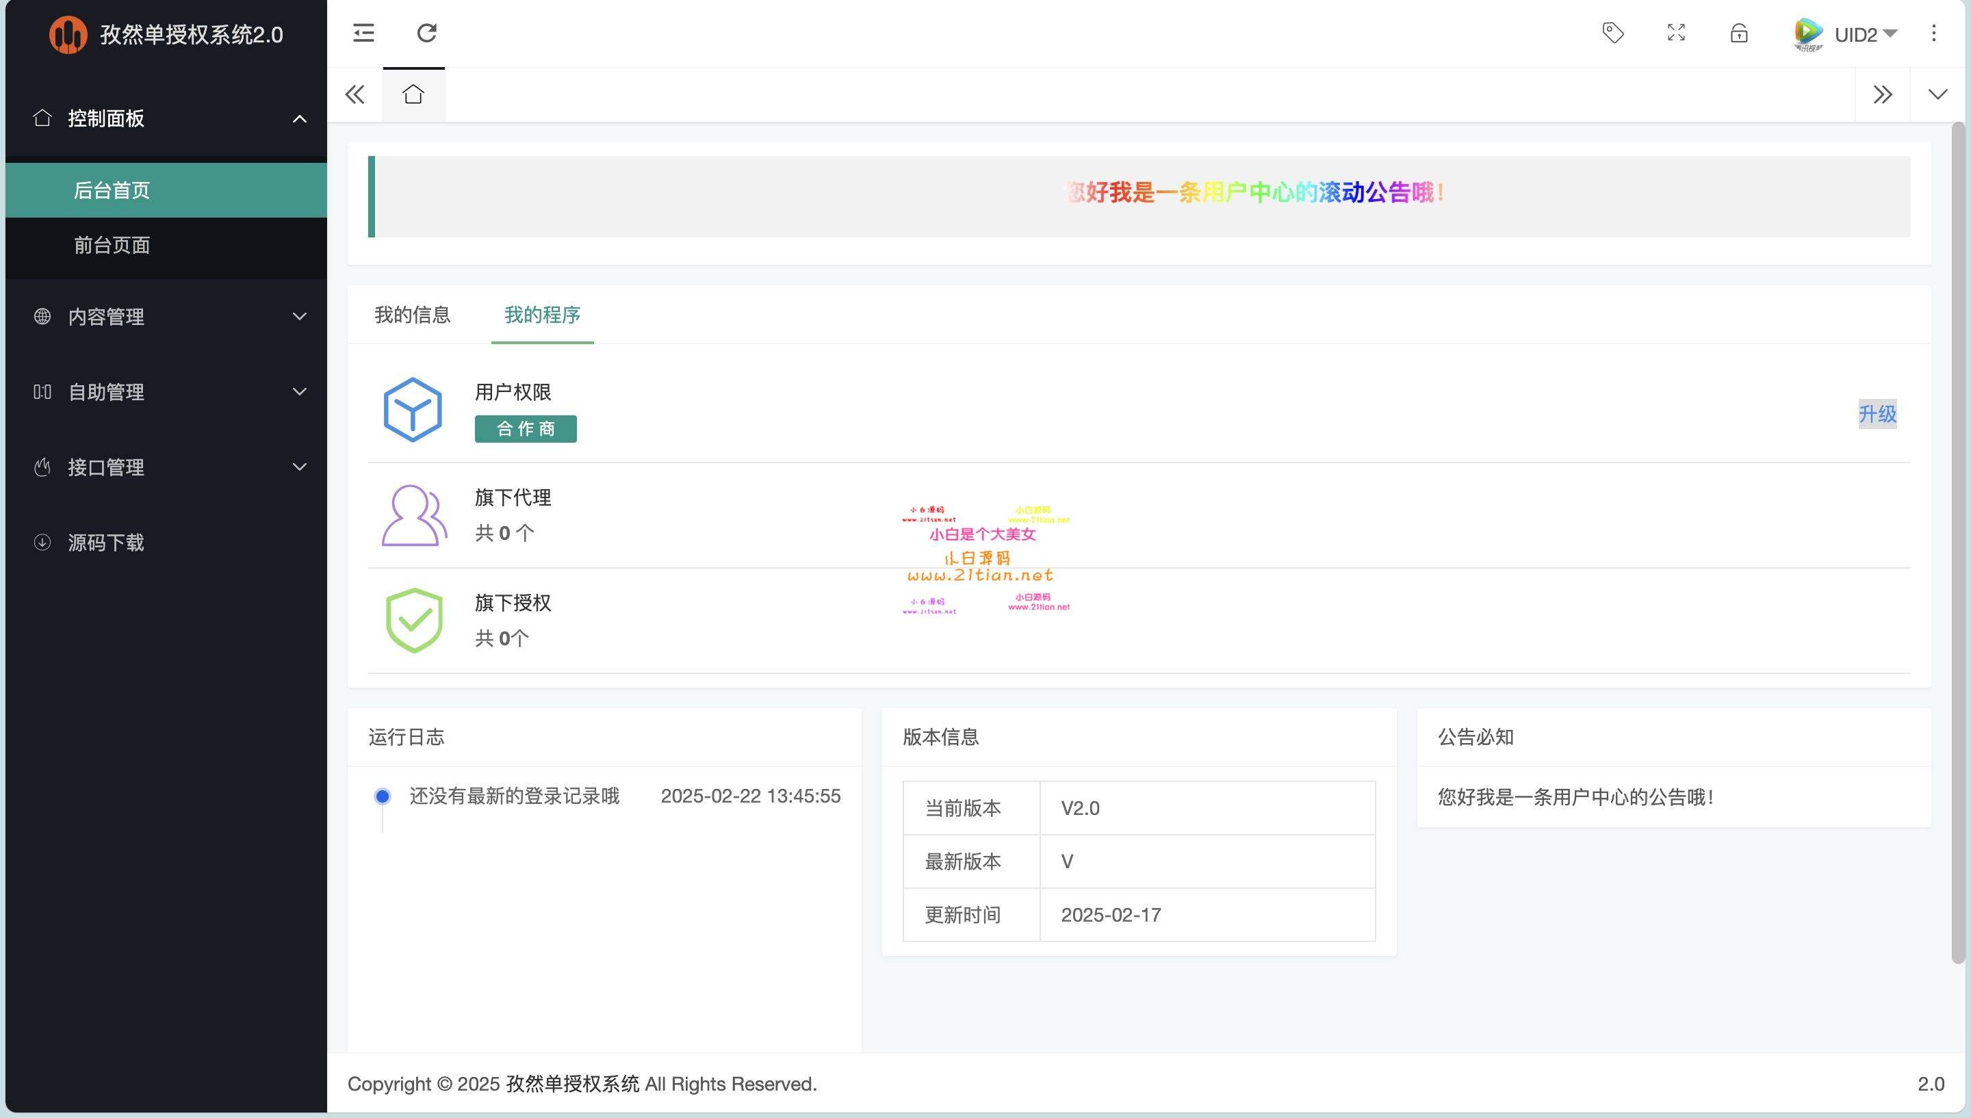
Task: Click the vertical page scrollbar
Action: tap(1959, 541)
